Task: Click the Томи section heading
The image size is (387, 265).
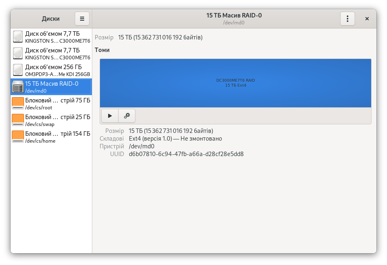Action: pyautogui.click(x=102, y=50)
